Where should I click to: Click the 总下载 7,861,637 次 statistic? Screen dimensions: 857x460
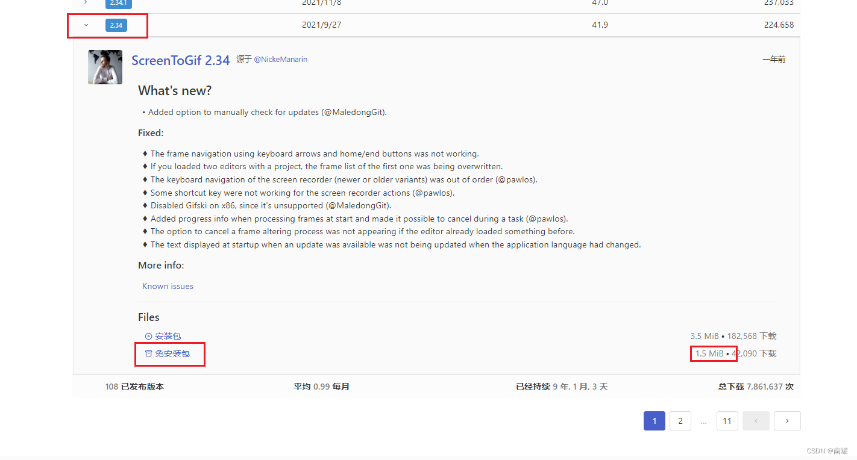pyautogui.click(x=756, y=387)
